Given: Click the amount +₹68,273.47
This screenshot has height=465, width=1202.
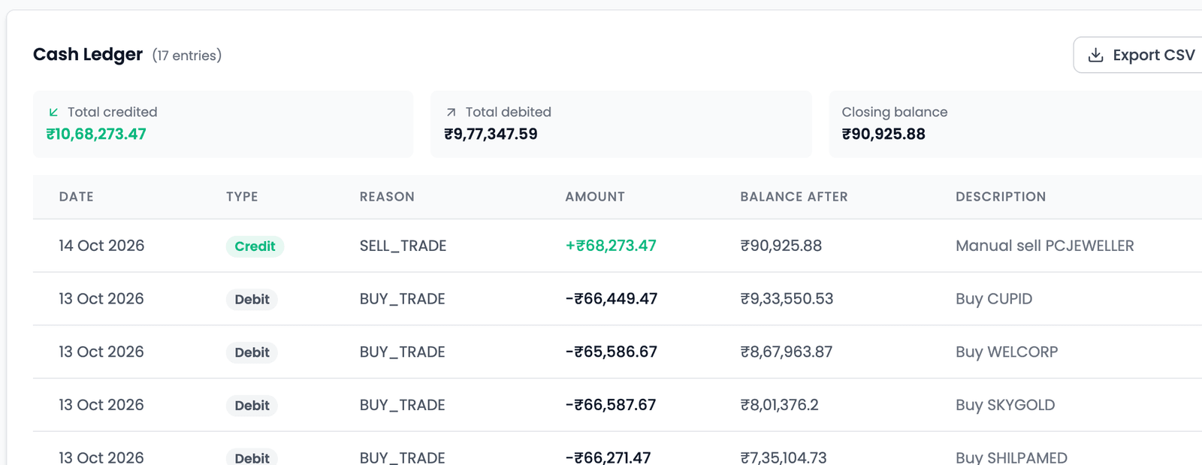Looking at the screenshot, I should point(611,246).
